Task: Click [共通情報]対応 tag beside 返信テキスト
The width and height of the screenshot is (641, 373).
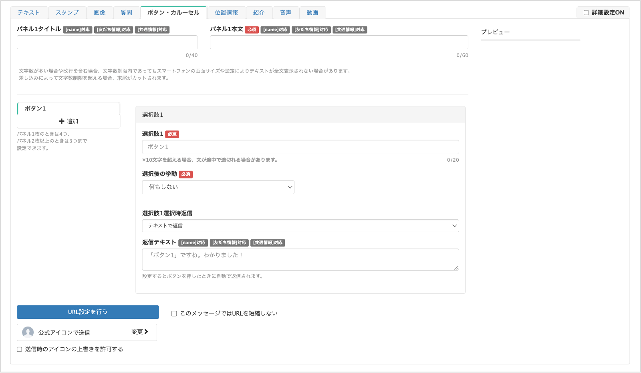Action: [x=268, y=243]
